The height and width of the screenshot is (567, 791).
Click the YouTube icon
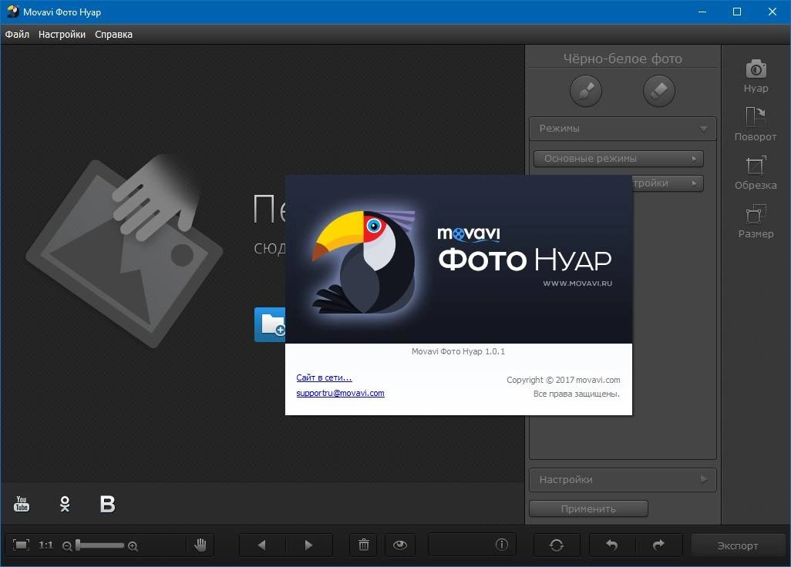click(21, 504)
